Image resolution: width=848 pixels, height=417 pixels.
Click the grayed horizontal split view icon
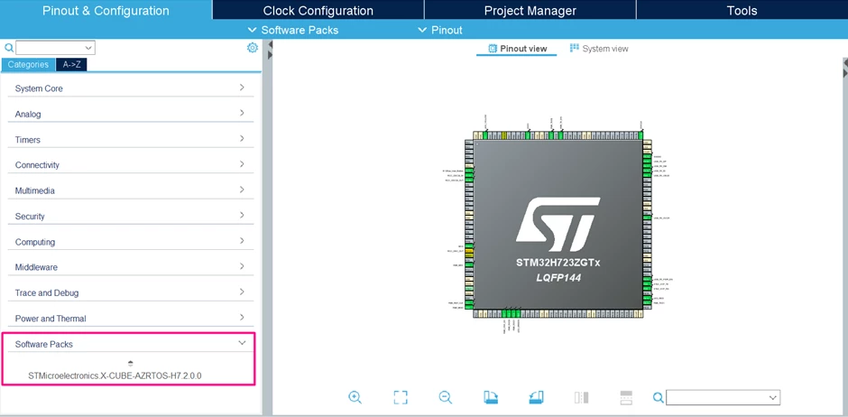(x=626, y=397)
